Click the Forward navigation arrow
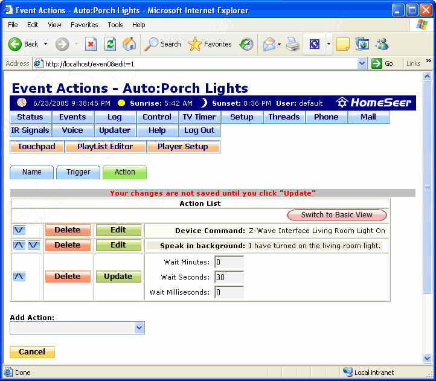 pyautogui.click(x=62, y=44)
